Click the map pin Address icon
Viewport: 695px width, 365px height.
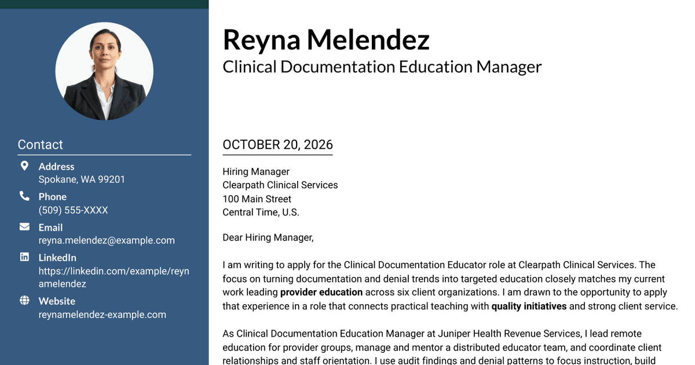point(24,166)
